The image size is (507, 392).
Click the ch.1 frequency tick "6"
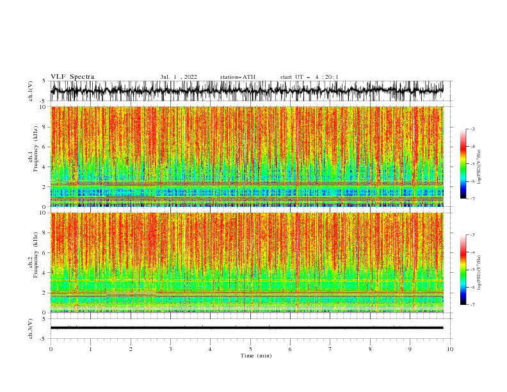44,147
